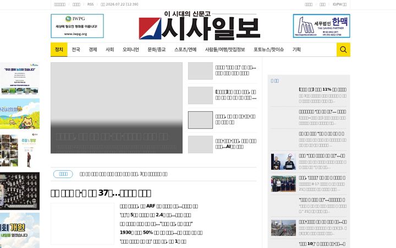Screen dimensions: 396x248
Task: Open the search magnifier icon
Action: tap(343, 50)
